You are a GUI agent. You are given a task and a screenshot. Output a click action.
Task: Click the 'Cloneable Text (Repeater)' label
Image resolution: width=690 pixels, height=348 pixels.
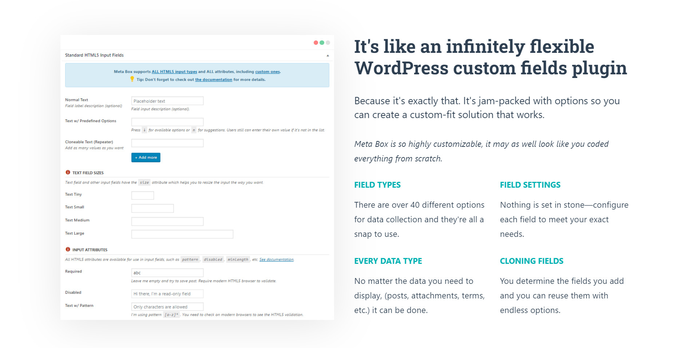click(x=89, y=142)
